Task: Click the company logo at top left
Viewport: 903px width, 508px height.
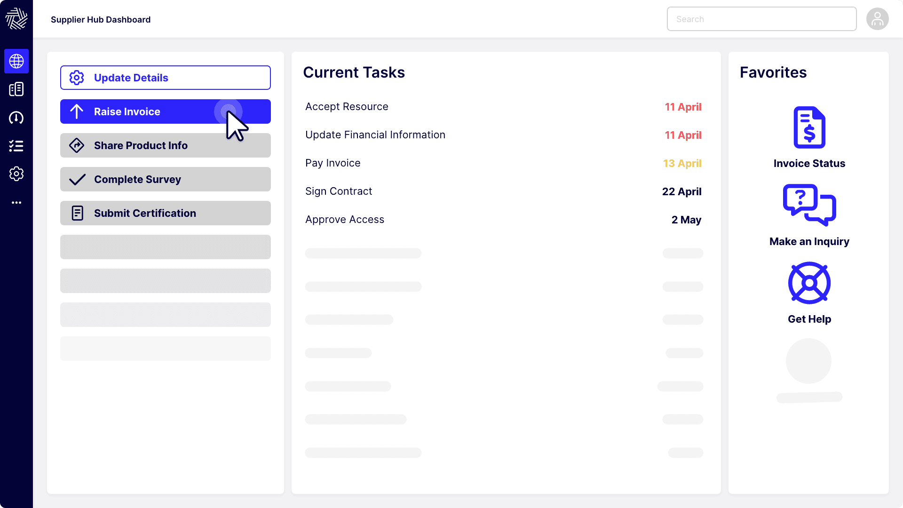Action: point(16,19)
